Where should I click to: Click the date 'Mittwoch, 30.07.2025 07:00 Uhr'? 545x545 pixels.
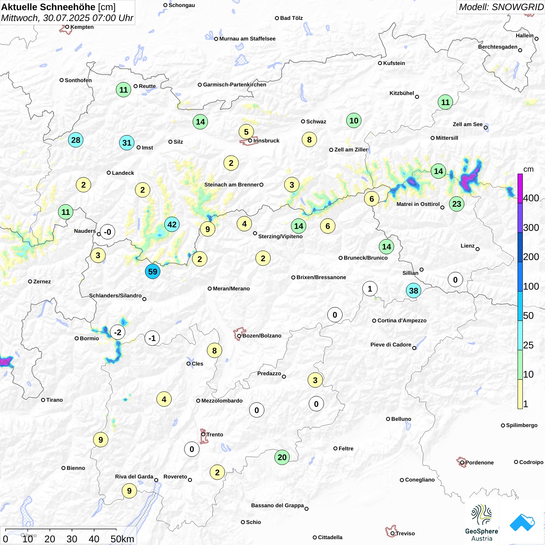tap(67, 18)
